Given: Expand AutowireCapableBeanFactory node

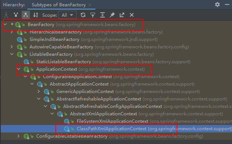Looking at the screenshot, I should (x=12, y=47).
